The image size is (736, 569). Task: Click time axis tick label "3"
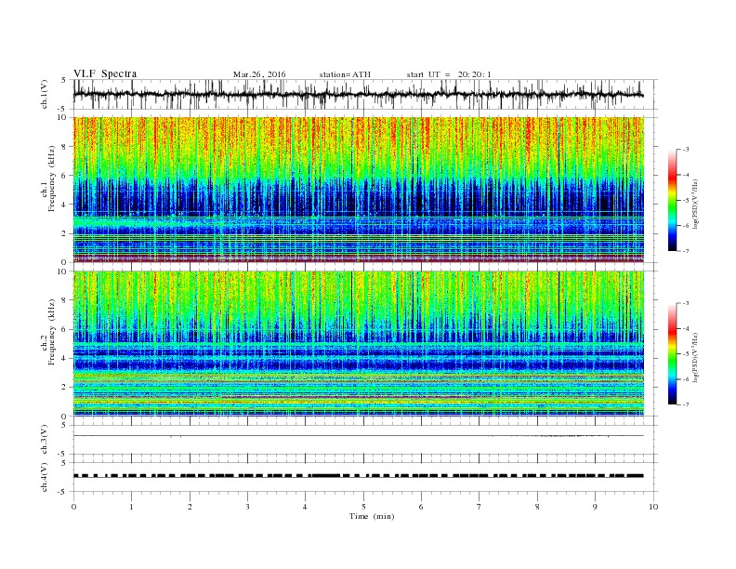tap(247, 507)
